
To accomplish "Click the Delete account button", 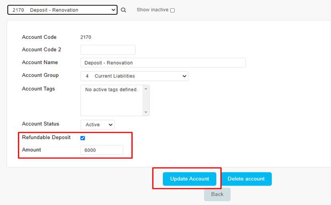I will tap(246, 179).
